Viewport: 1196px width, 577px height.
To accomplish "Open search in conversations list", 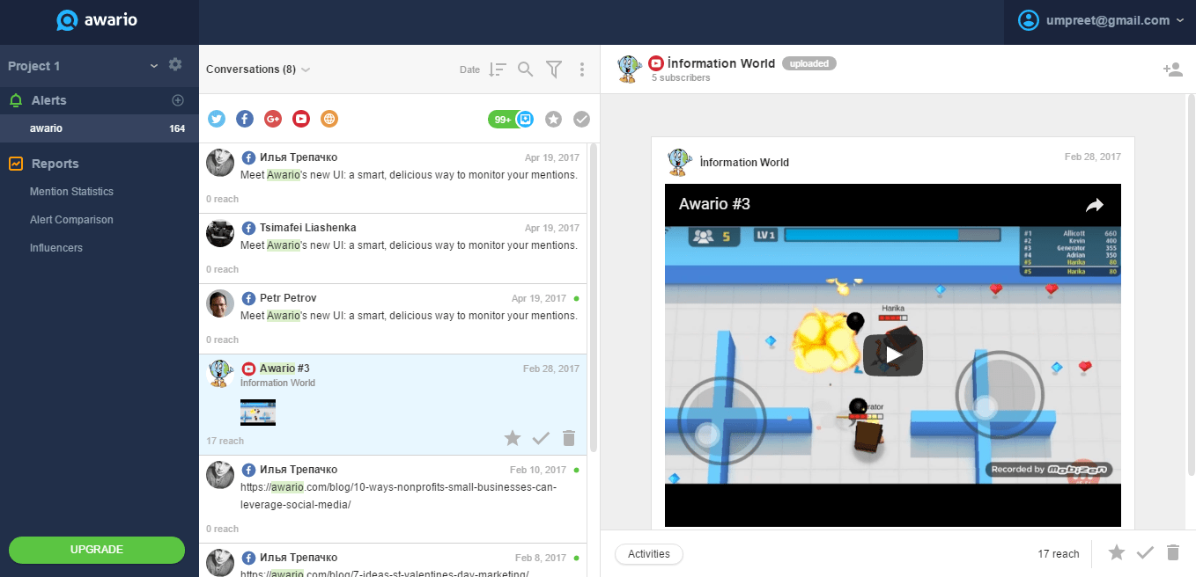I will coord(526,69).
